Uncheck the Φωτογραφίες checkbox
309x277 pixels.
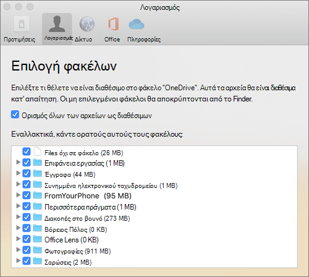[x=27, y=250]
